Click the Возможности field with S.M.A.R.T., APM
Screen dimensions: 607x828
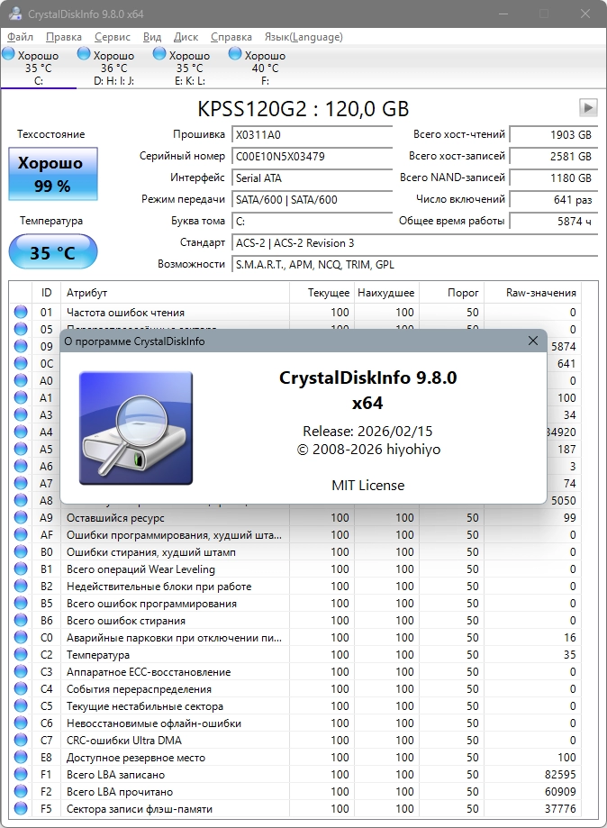[414, 265]
